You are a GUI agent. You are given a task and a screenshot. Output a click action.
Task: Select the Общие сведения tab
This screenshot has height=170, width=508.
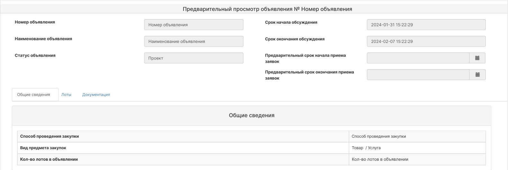(34, 95)
